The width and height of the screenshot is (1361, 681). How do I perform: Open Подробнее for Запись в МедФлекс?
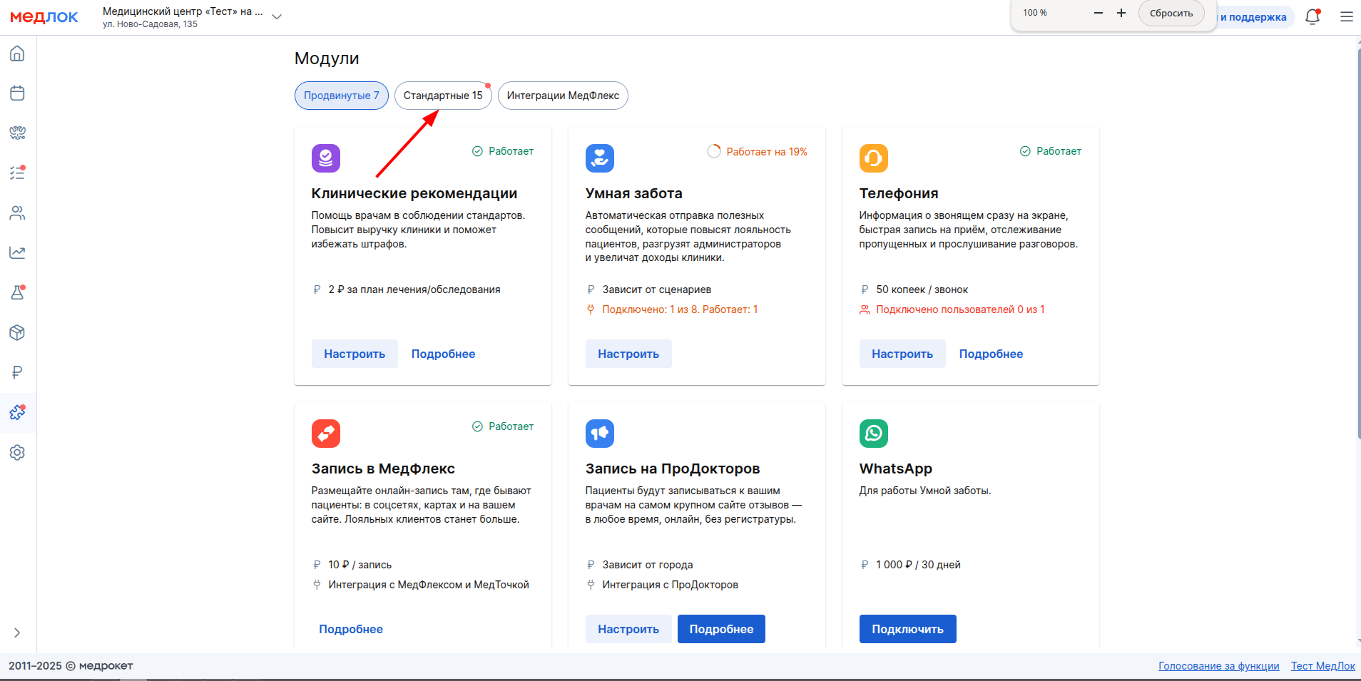pos(351,629)
